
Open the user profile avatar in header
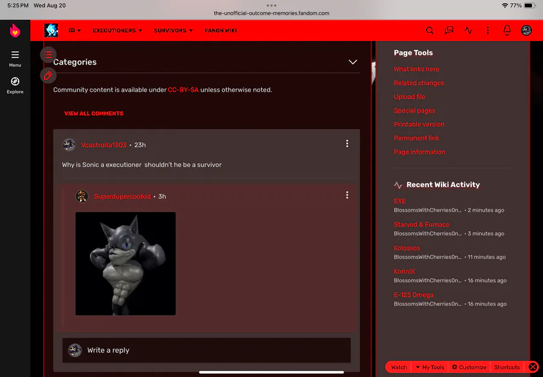[526, 31]
